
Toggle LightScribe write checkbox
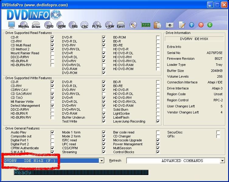(158, 113)
